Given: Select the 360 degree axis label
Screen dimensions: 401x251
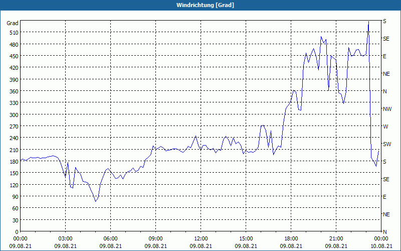Looking at the screenshot, I should (x=15, y=91).
